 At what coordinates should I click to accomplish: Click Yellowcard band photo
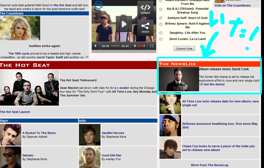(x=29, y=88)
